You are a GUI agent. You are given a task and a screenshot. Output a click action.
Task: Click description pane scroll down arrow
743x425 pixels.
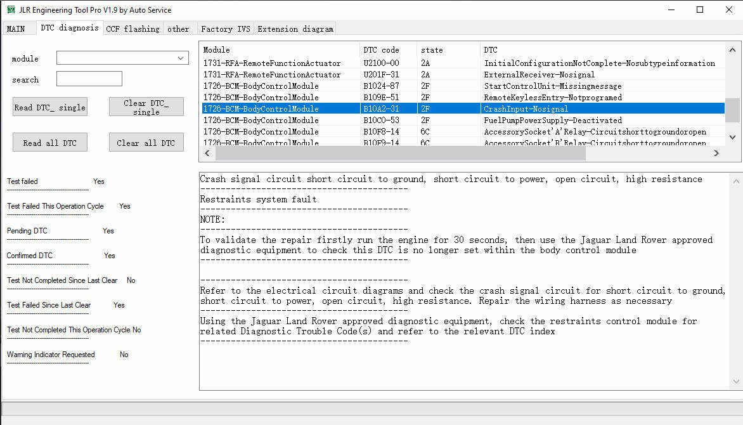736,381
